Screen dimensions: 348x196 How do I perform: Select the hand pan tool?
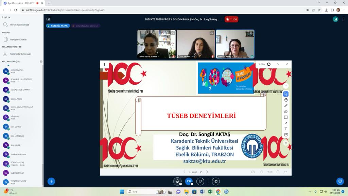click(x=285, y=100)
